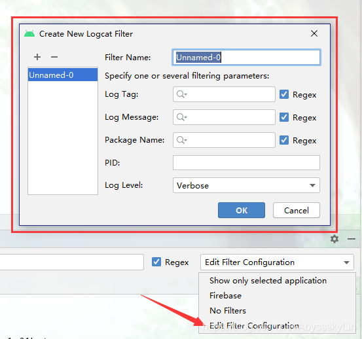362x339 pixels.
Task: Click the Cancel button
Action: tap(296, 210)
